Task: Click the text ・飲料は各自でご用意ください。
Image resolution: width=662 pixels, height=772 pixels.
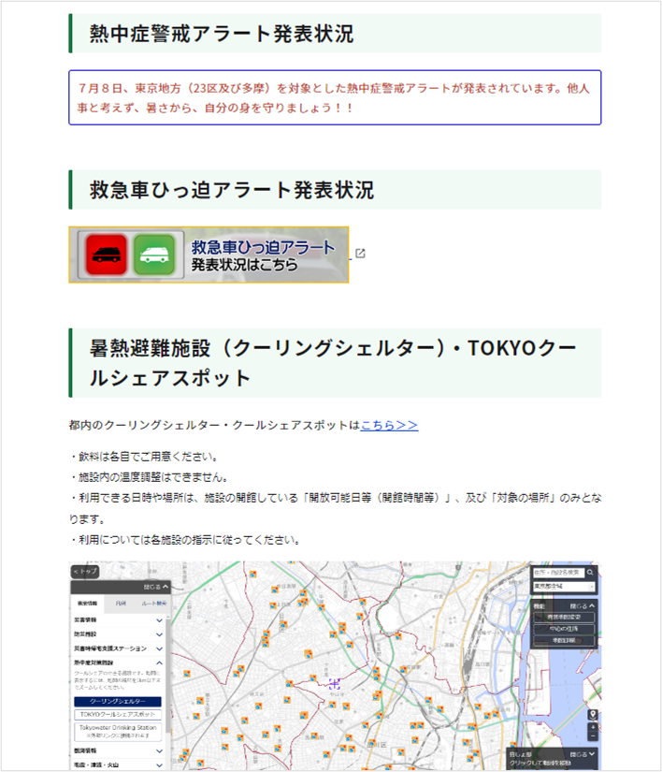Action: point(144,457)
